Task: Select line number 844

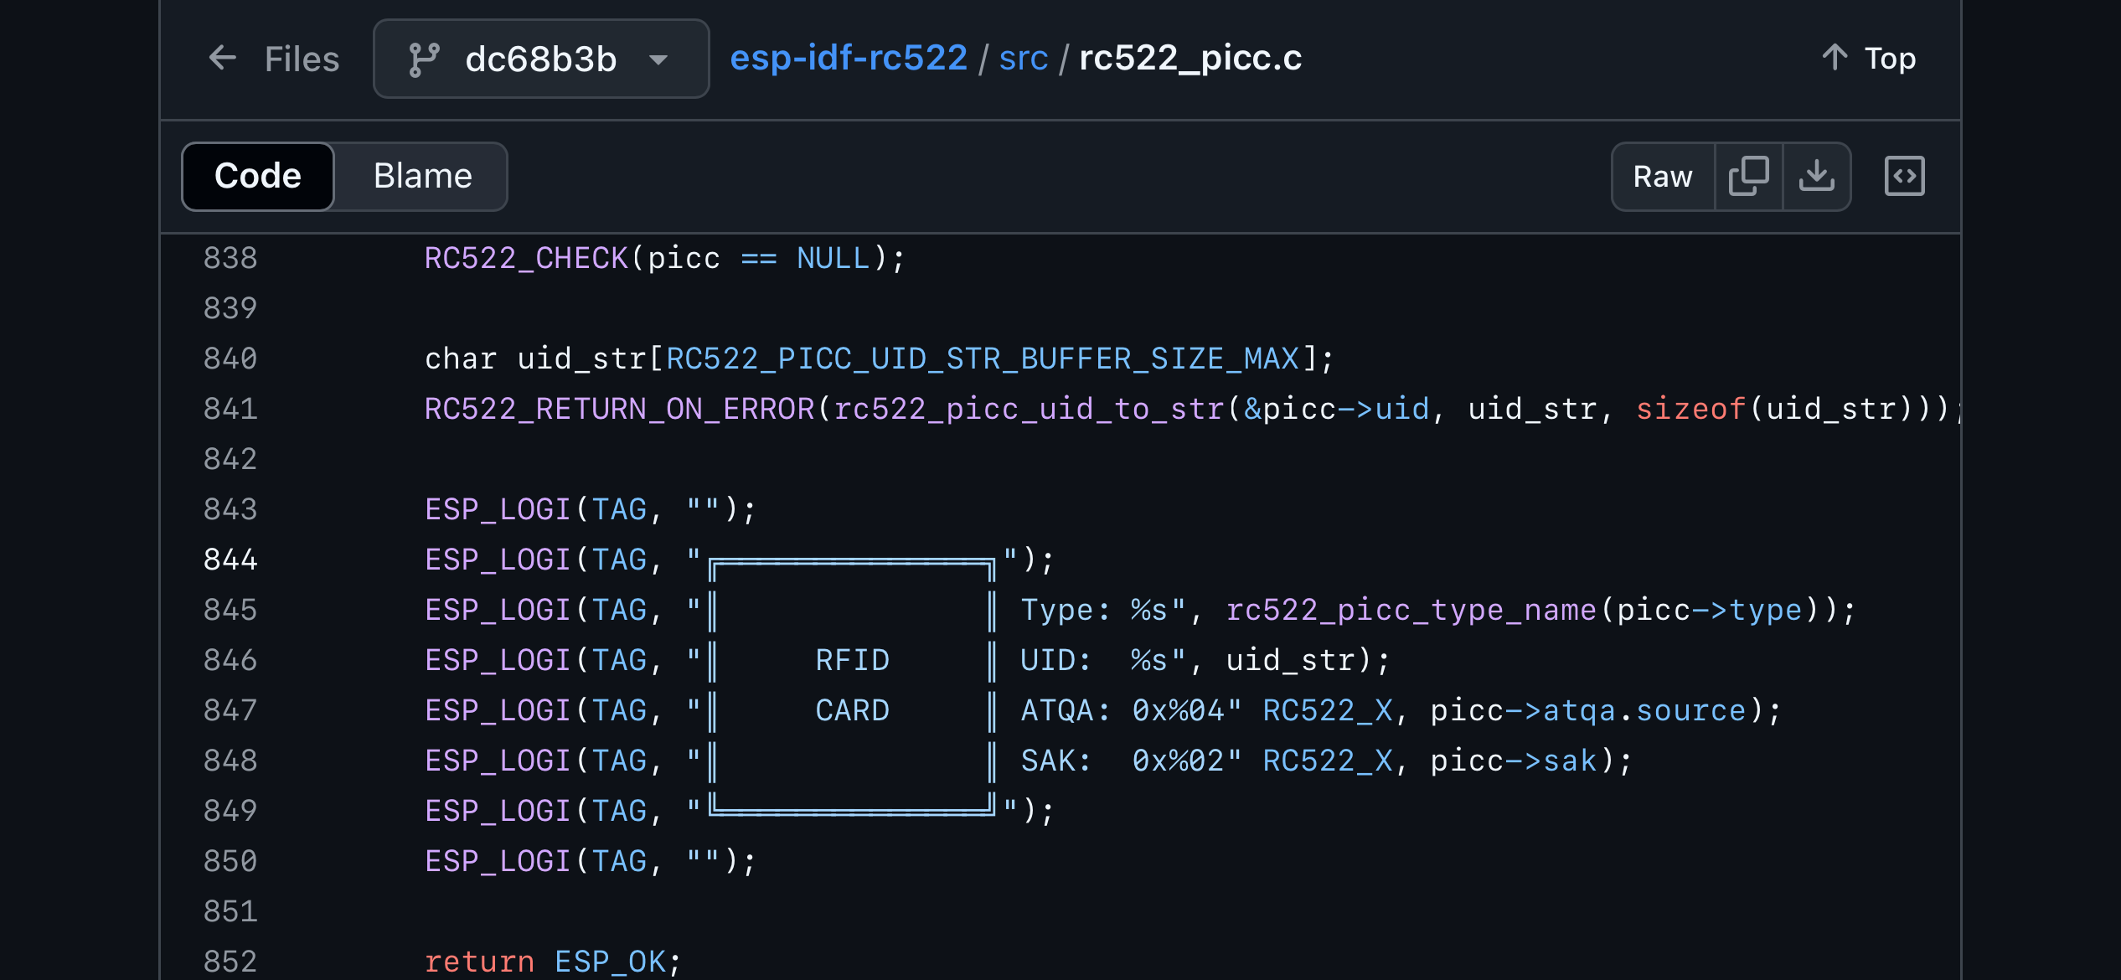Action: pyautogui.click(x=230, y=560)
